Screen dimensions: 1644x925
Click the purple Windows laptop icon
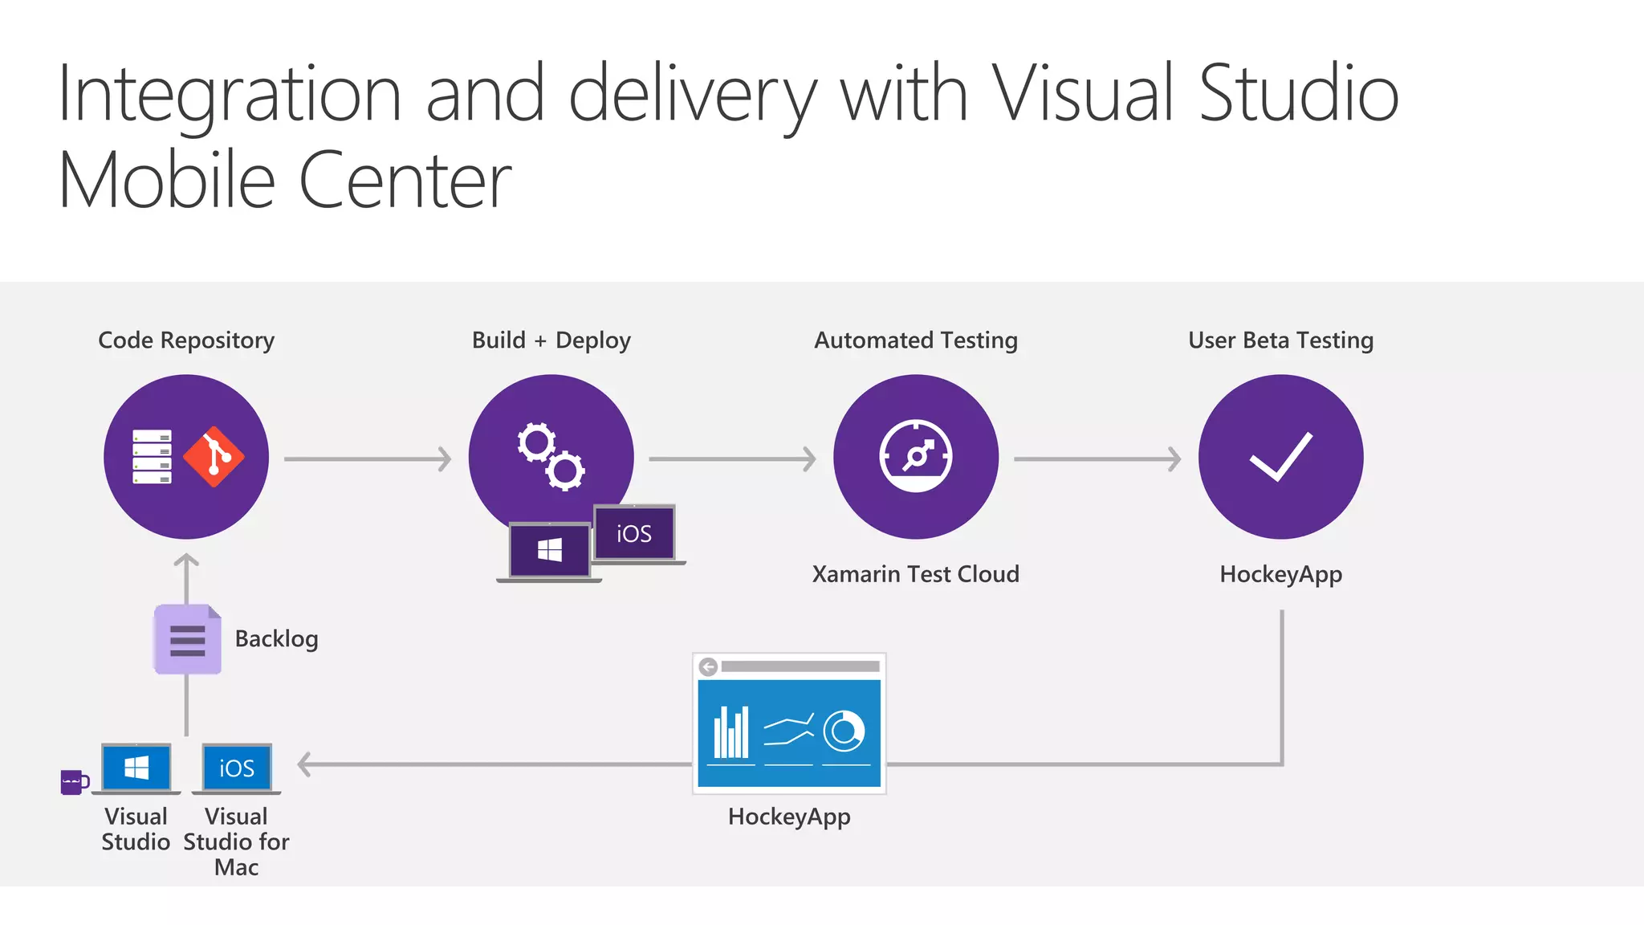point(550,551)
